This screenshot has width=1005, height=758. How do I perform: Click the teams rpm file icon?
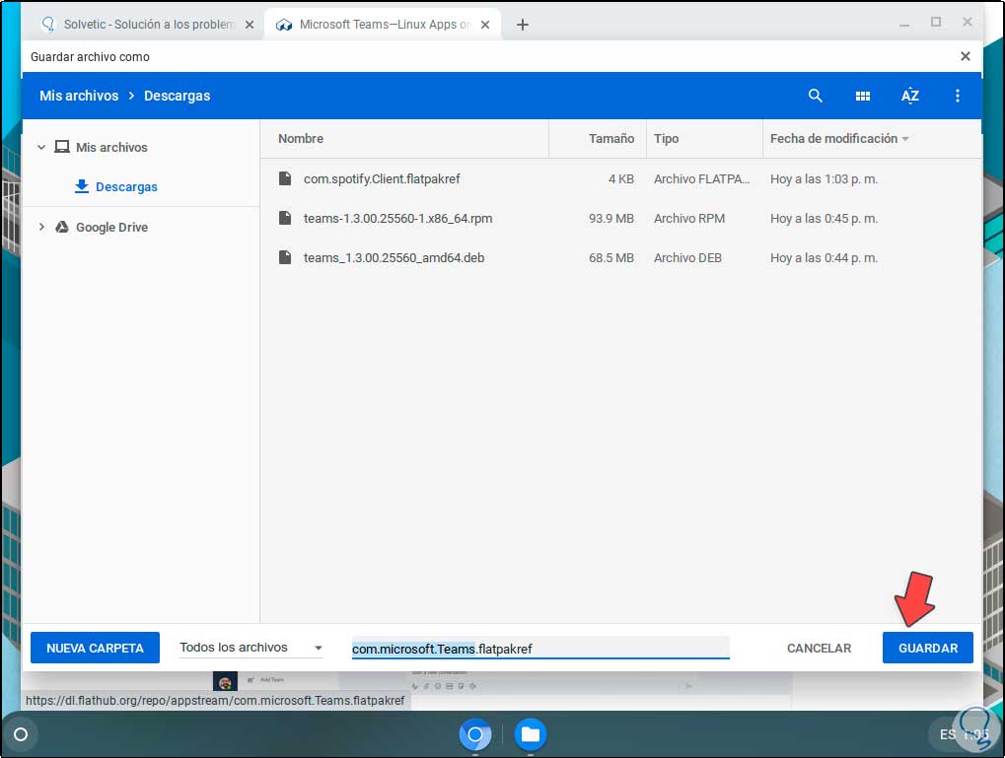(285, 219)
